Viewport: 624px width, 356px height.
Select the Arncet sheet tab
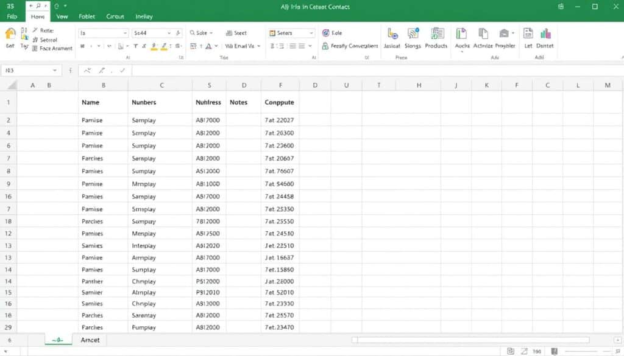(90, 340)
